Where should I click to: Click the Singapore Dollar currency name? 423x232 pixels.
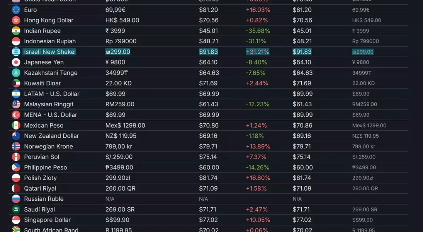click(47, 220)
